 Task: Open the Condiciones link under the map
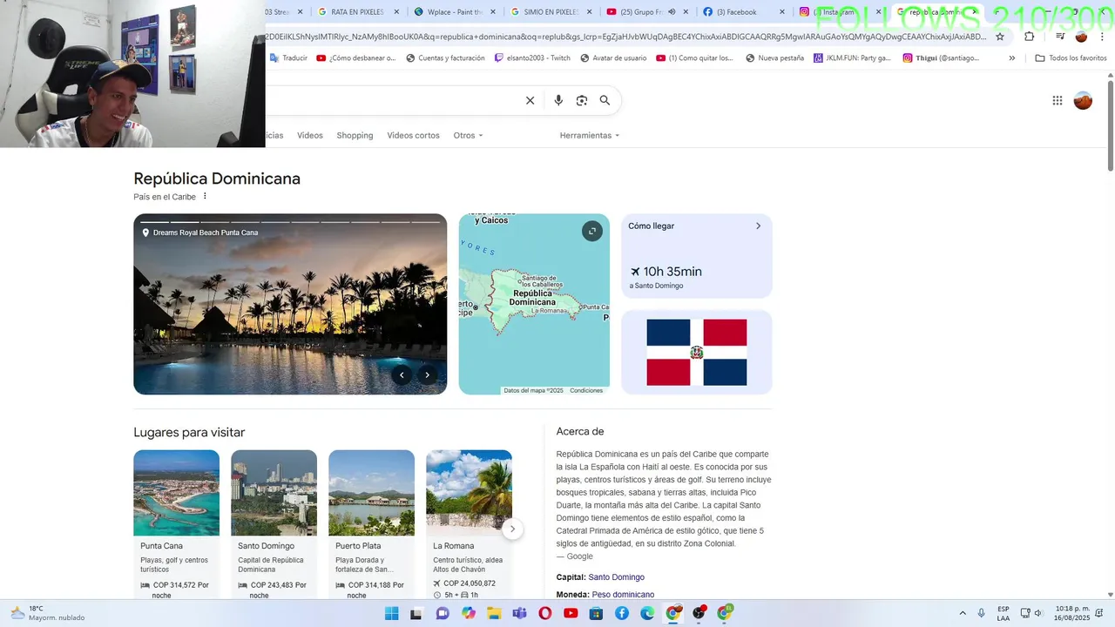[x=586, y=390]
